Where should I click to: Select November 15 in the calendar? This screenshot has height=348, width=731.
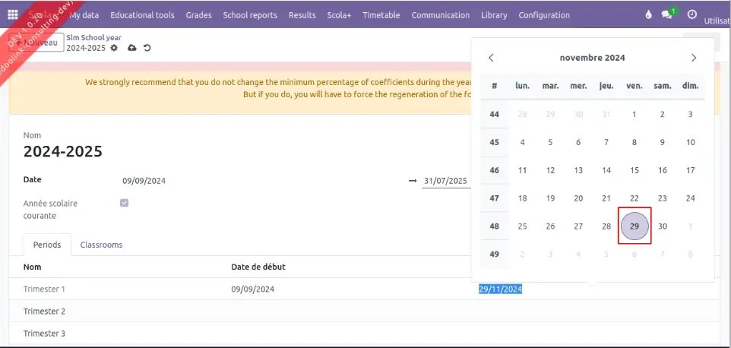pyautogui.click(x=634, y=170)
